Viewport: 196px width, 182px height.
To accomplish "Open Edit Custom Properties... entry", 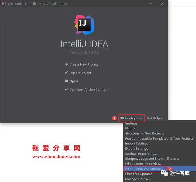I will (159, 164).
